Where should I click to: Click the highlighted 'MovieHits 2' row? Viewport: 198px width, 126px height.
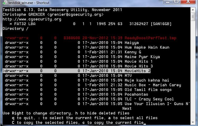click(x=77, y=71)
